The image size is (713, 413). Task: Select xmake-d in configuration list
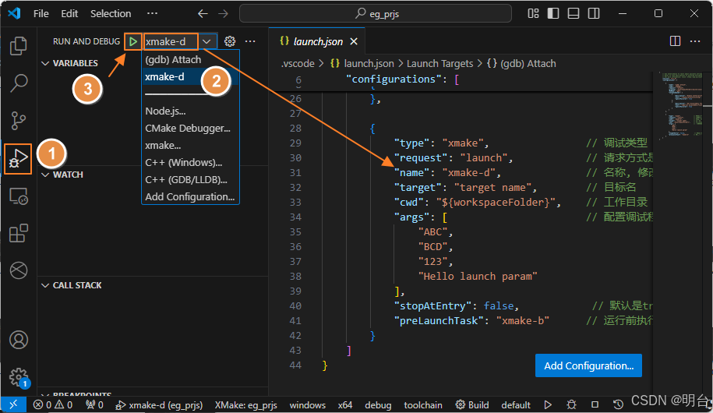[x=191, y=77]
